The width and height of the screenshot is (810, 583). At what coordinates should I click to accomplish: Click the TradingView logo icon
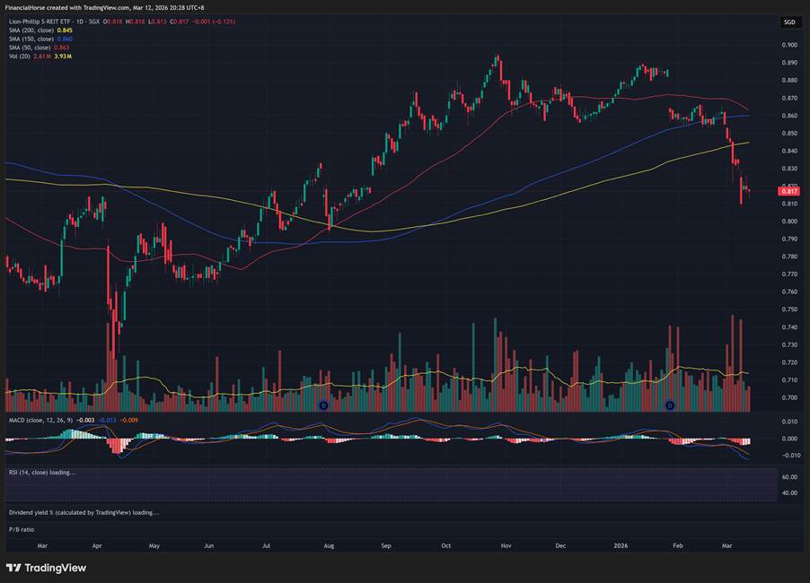(14, 568)
